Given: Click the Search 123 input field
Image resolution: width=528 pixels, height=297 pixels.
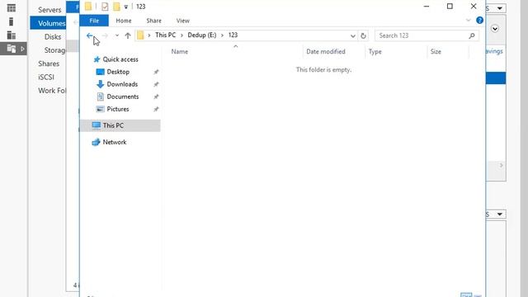Looking at the screenshot, I should pyautogui.click(x=421, y=35).
